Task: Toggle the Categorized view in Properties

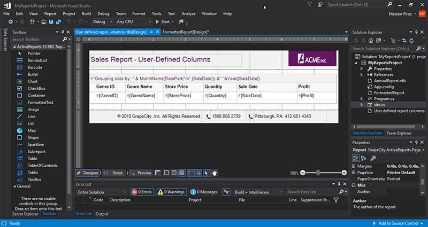Action: coord(356,158)
